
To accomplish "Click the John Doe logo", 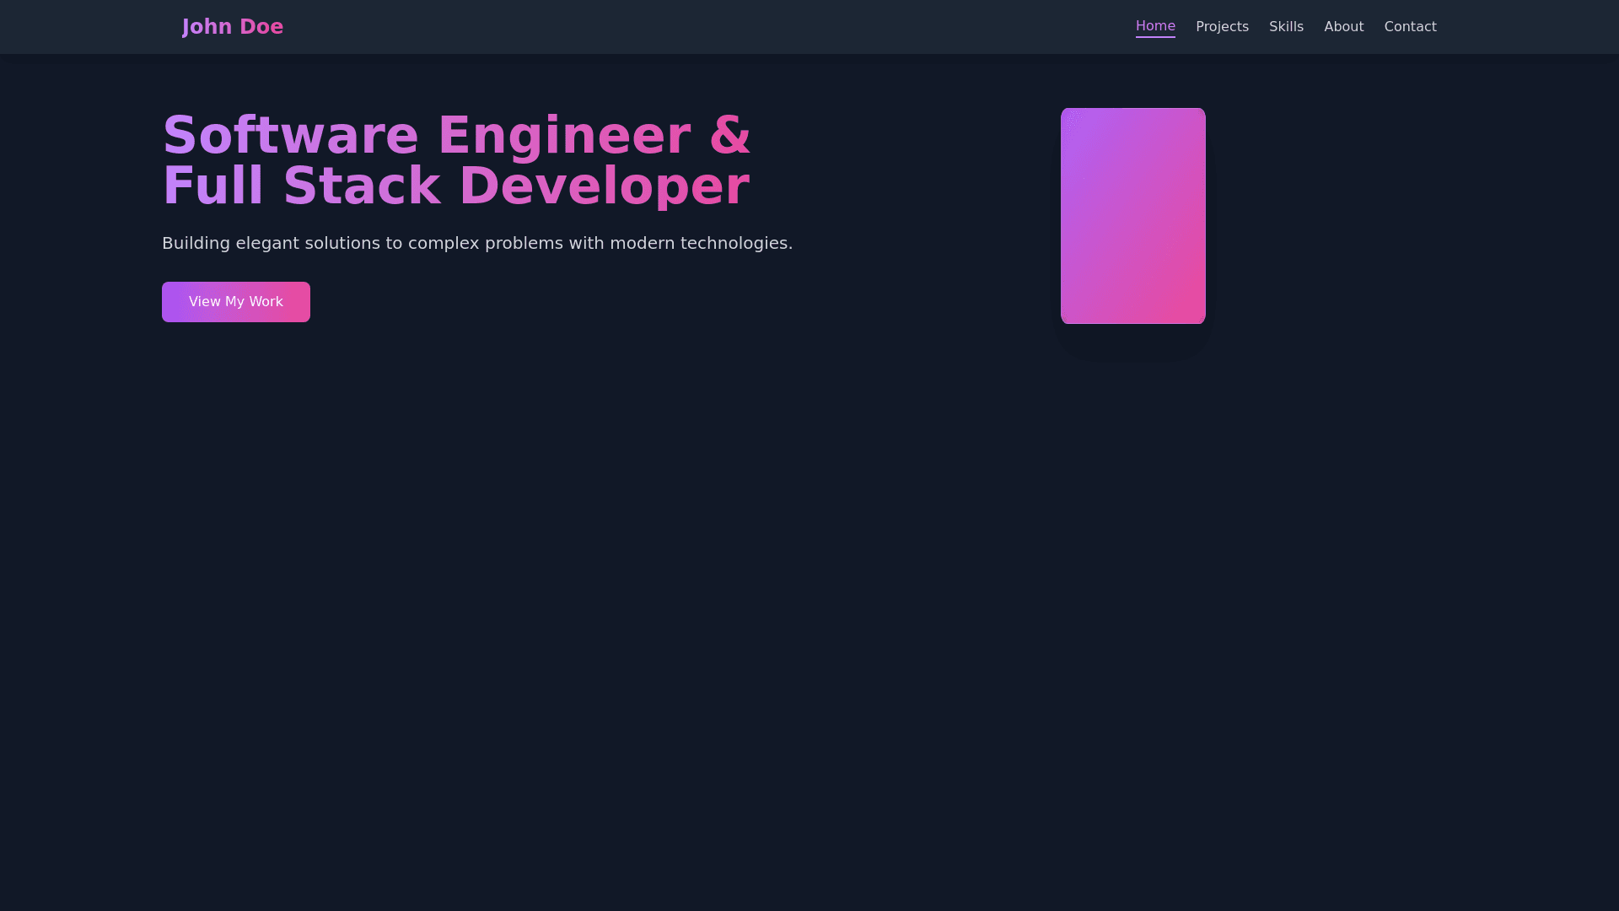I will pos(232,27).
